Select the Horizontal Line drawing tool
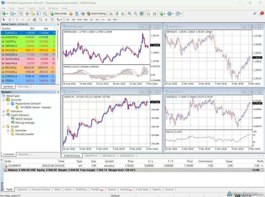Screen dimensions: 265x197 [23, 19]
